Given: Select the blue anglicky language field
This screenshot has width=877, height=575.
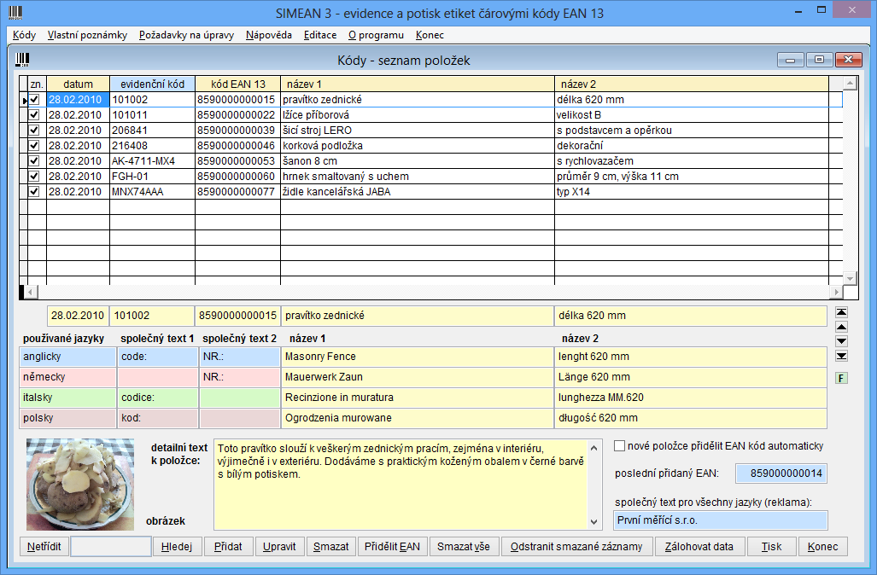Looking at the screenshot, I should click(x=67, y=357).
